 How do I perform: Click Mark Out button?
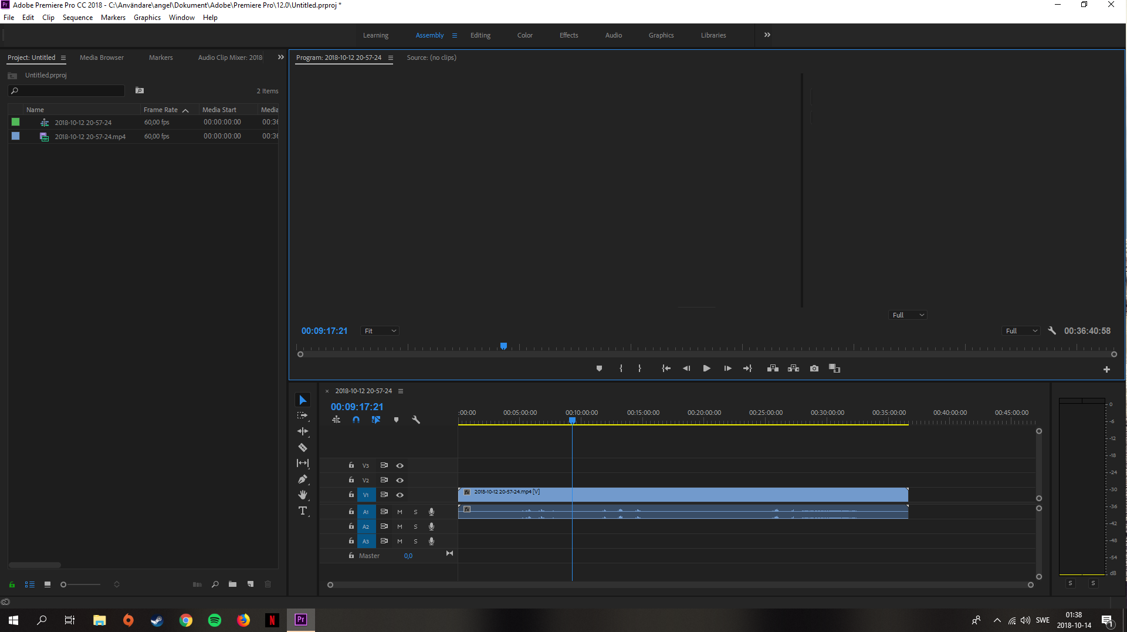pyautogui.click(x=639, y=369)
